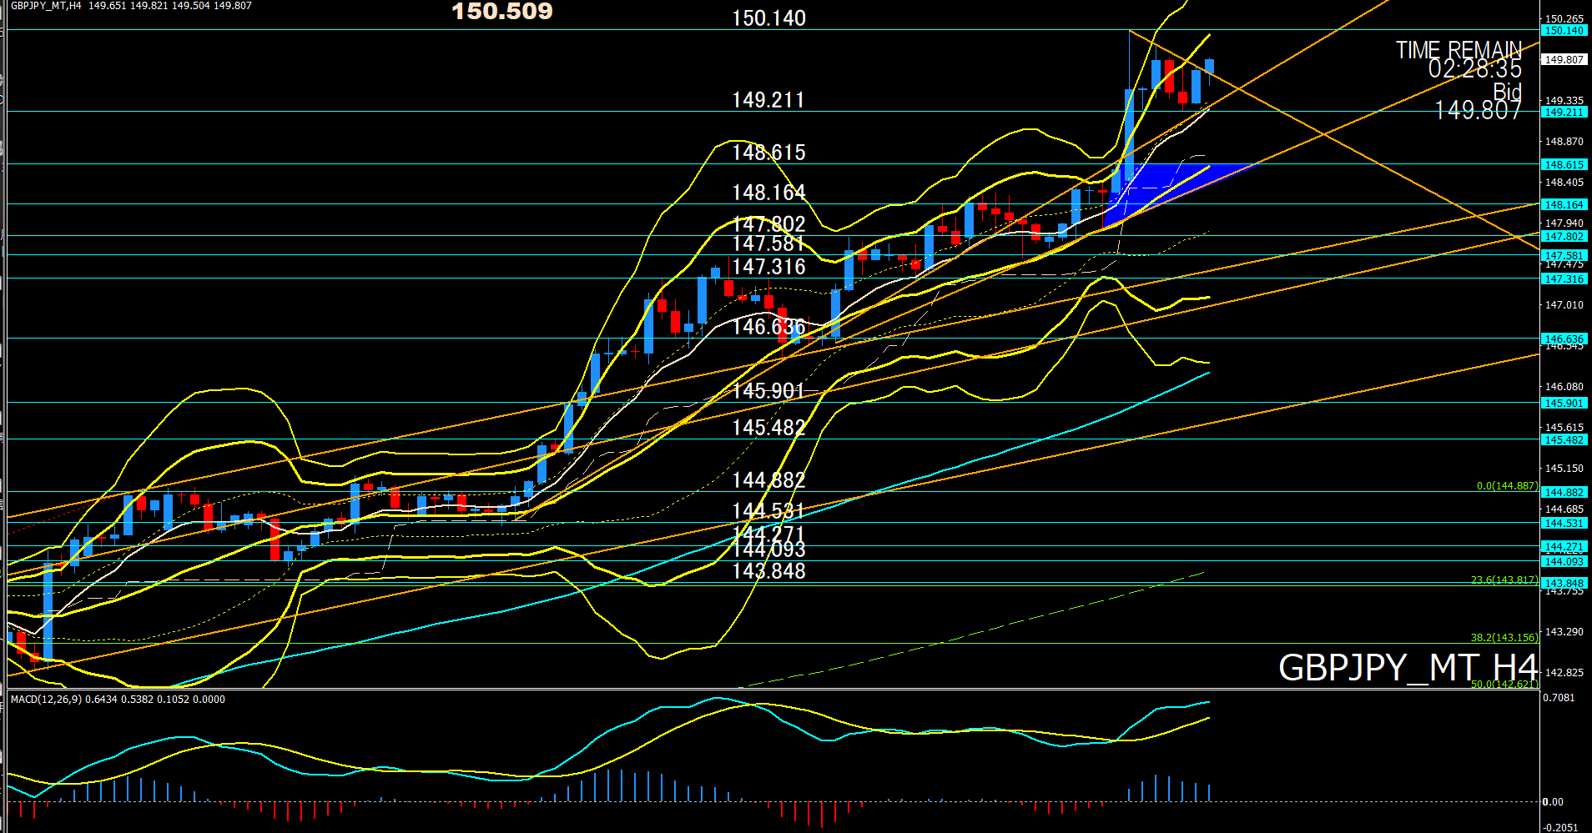This screenshot has width=1592, height=833.
Task: Select the blue filled triangle shape on the chart
Action: click(x=1168, y=188)
